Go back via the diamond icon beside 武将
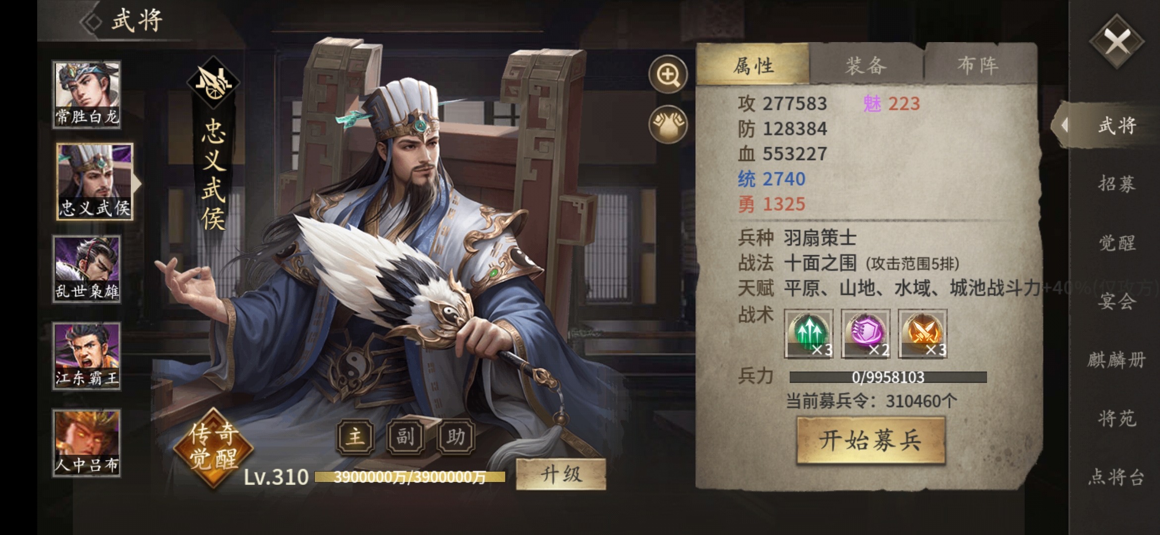1160x535 pixels. coord(91,22)
